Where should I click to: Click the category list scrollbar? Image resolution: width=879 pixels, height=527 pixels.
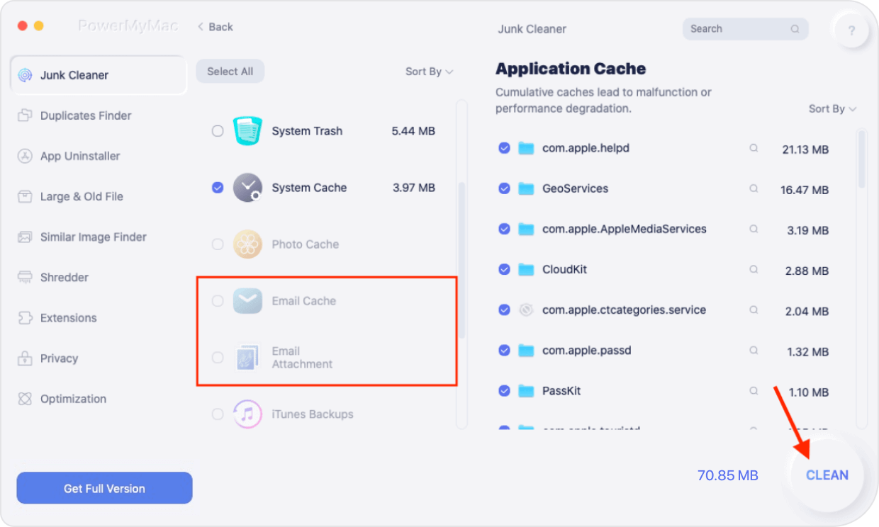pyautogui.click(x=461, y=261)
